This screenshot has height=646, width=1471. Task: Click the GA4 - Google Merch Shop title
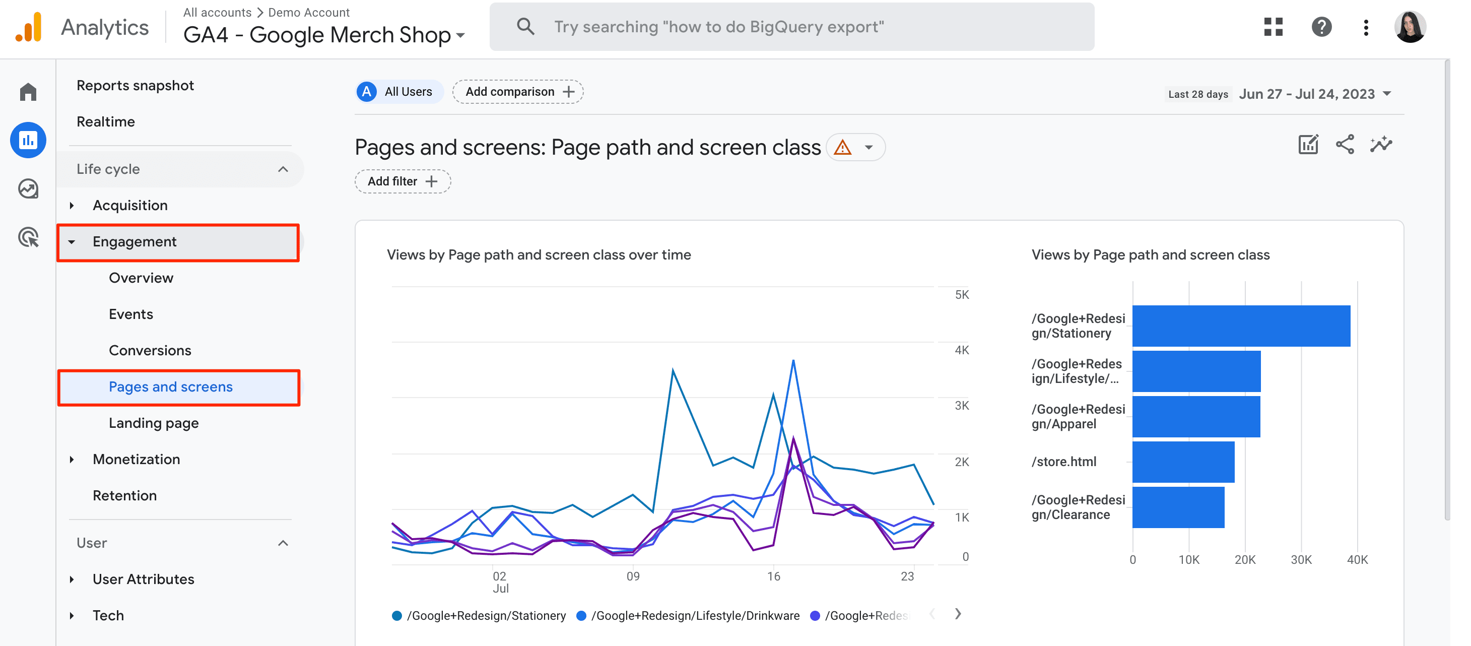tap(317, 35)
